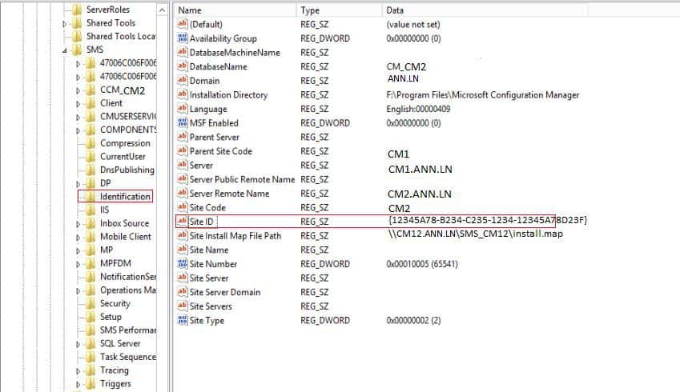Select the Server Public Remote Name value
Viewport: 680px width, 392px height.
pyautogui.click(x=242, y=179)
